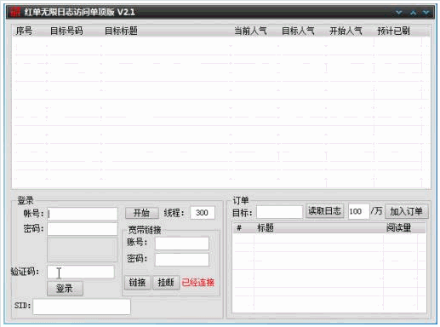
Task: Focus the login 密码 input field
Action: coord(83,229)
